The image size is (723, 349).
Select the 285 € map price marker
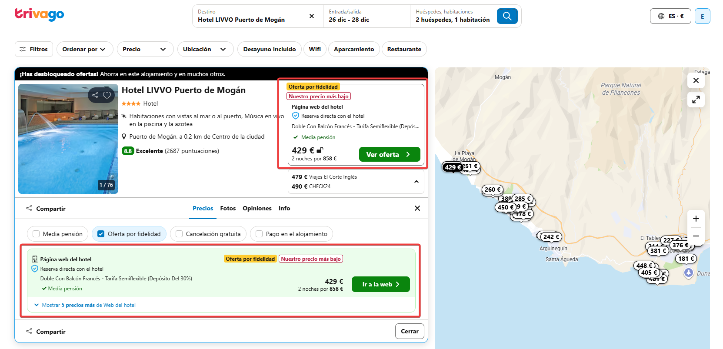click(x=523, y=199)
